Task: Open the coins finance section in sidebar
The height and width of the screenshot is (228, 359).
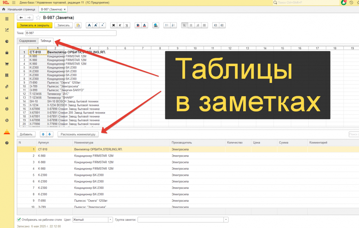Action: click(x=7, y=86)
